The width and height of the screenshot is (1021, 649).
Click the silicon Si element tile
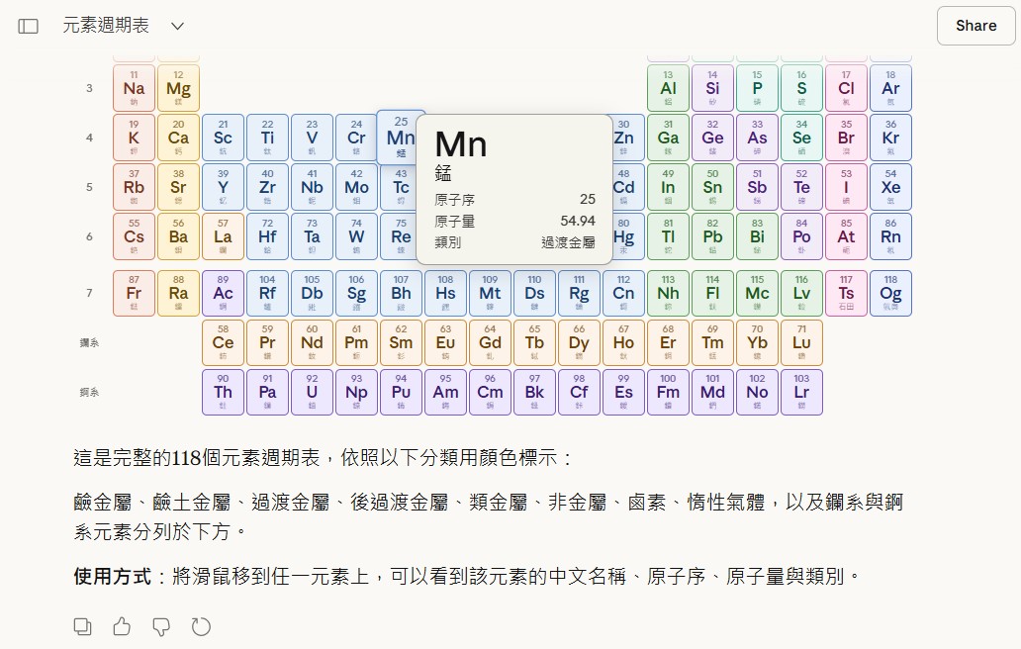[712, 88]
